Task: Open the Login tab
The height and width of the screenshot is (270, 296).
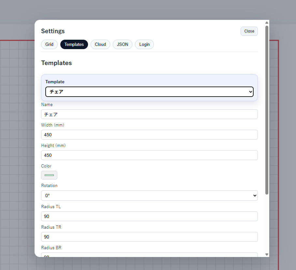Action: coord(144,45)
